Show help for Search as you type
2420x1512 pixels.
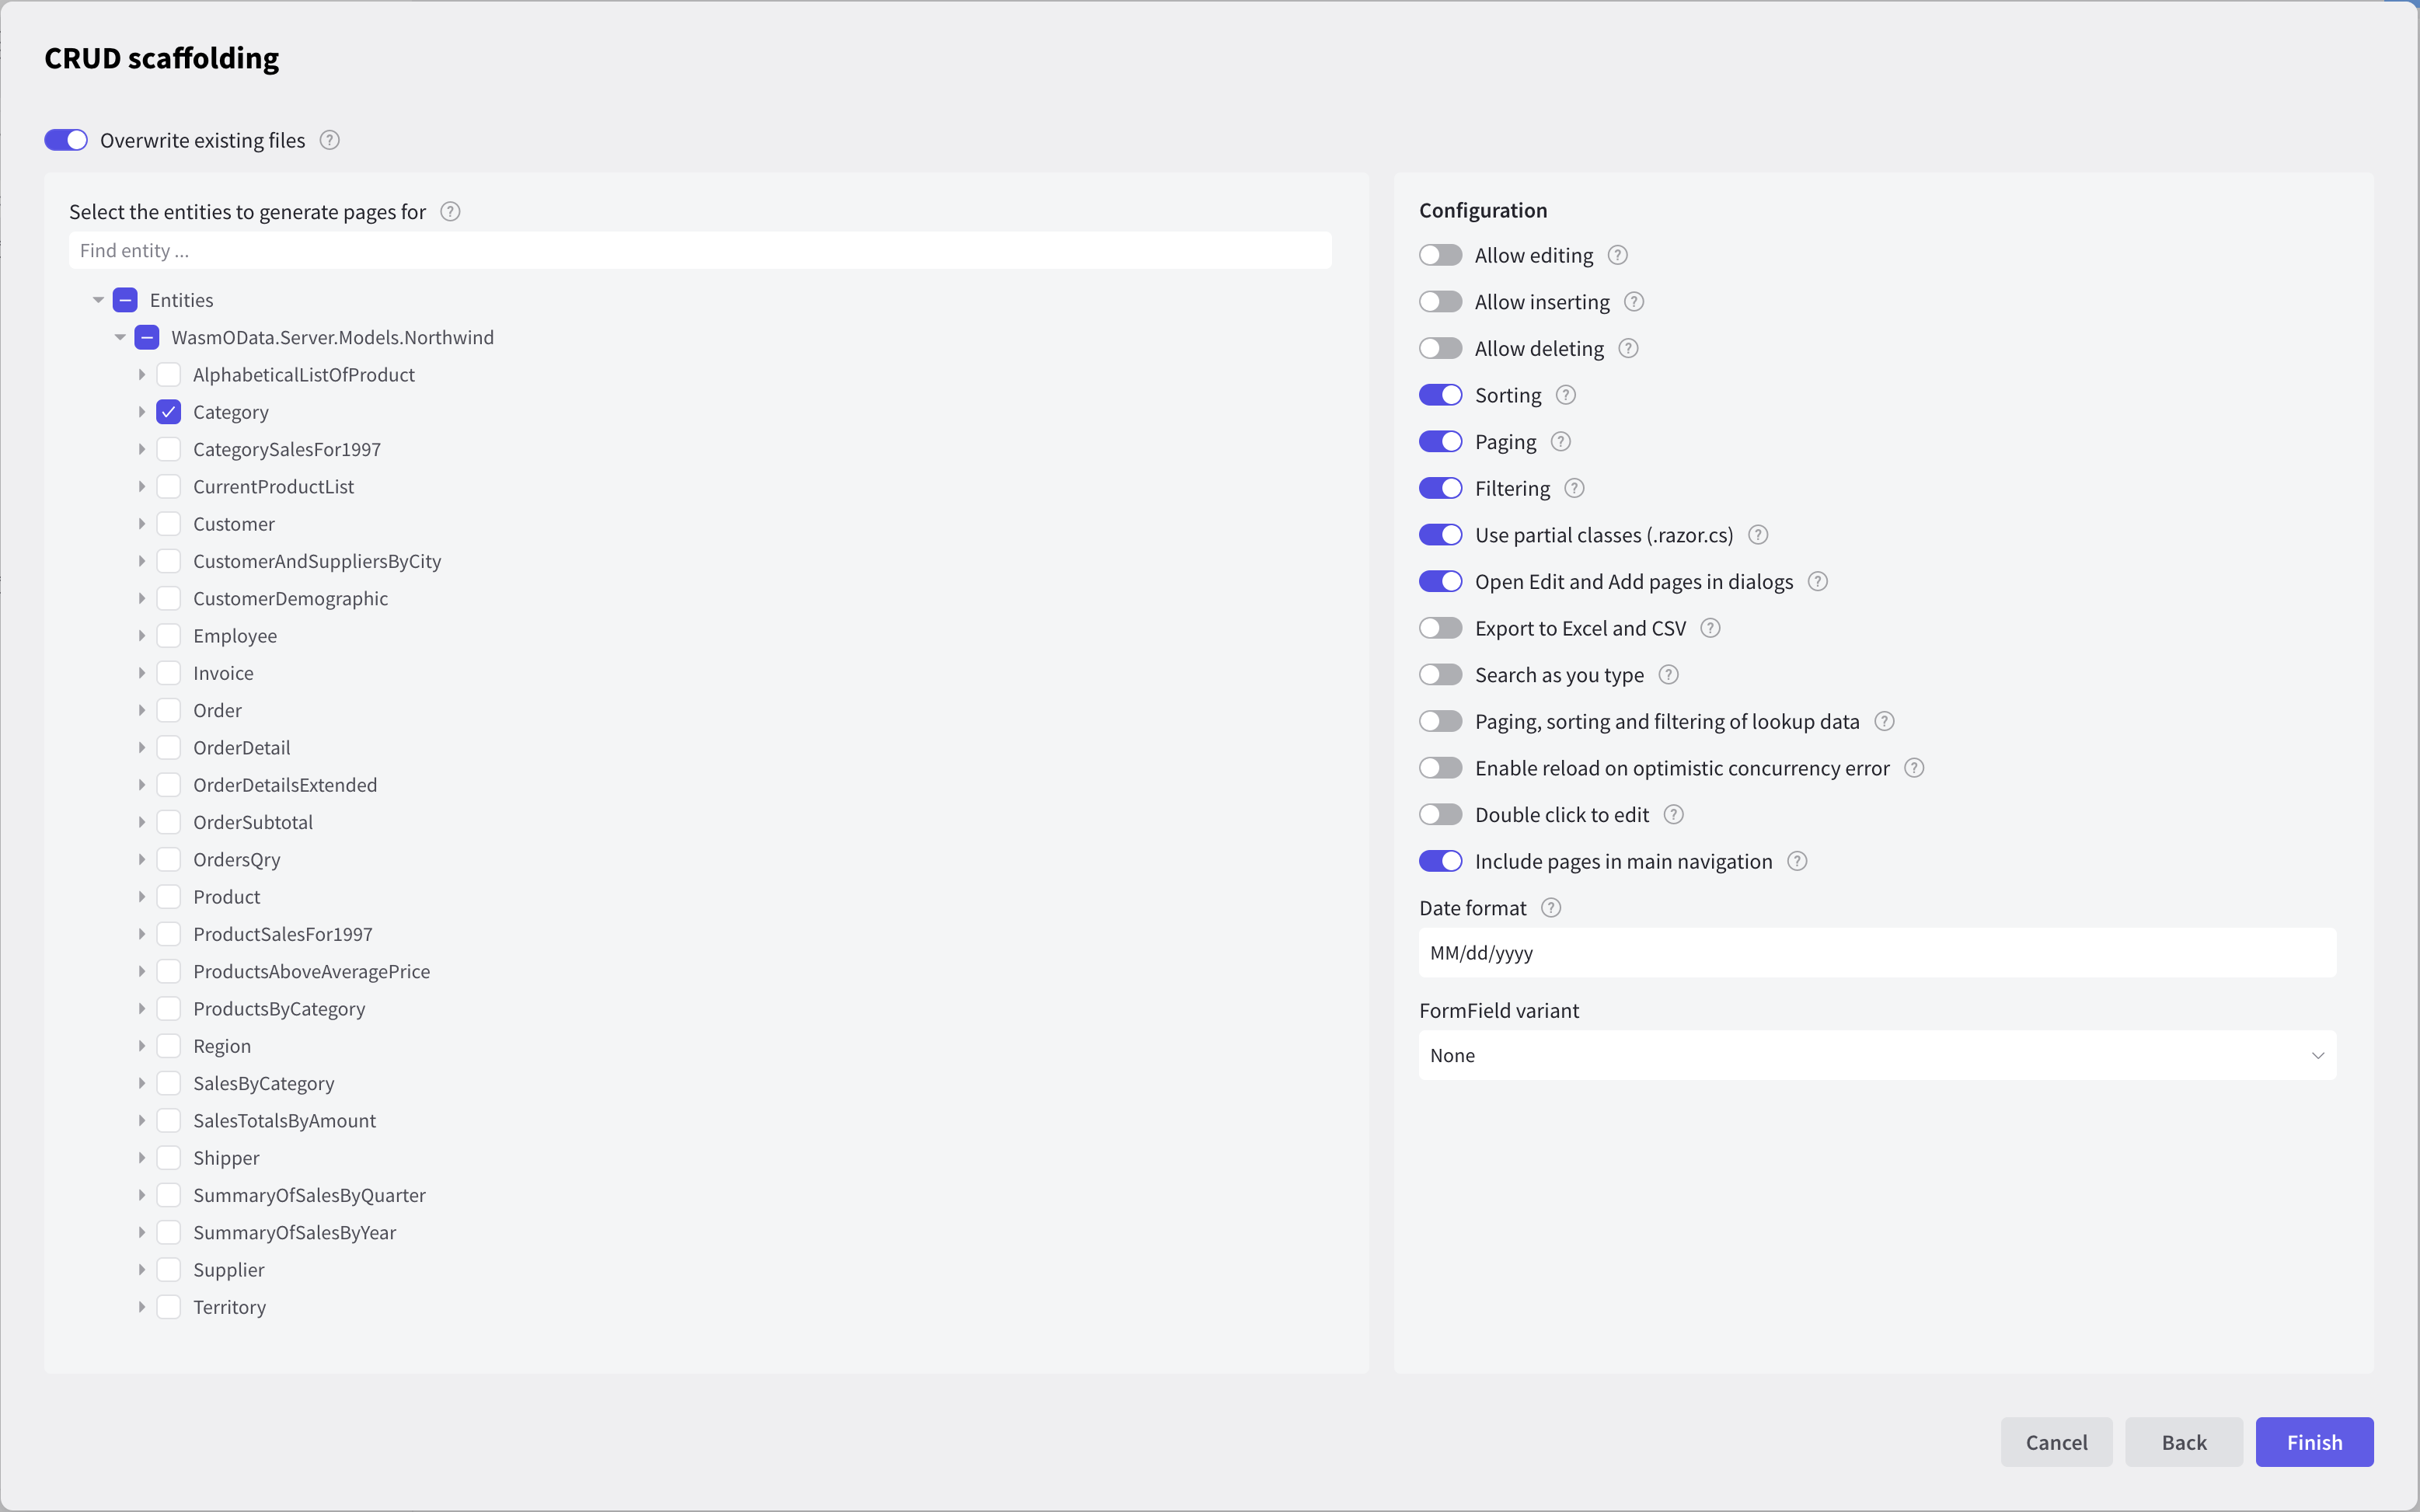pos(1668,675)
